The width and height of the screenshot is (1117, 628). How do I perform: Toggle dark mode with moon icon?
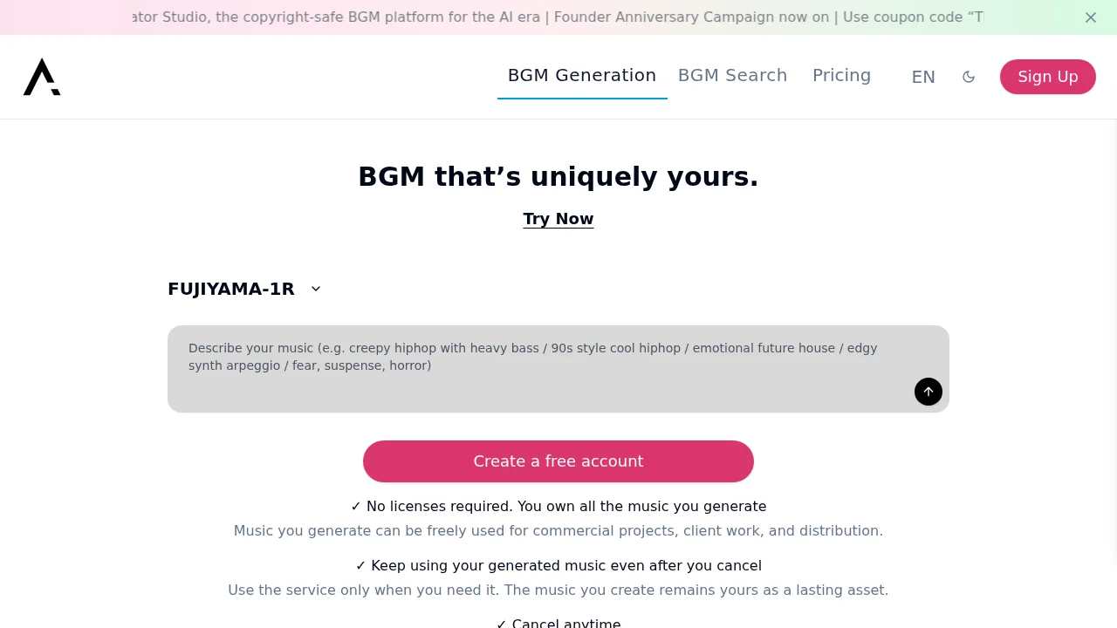pyautogui.click(x=969, y=77)
